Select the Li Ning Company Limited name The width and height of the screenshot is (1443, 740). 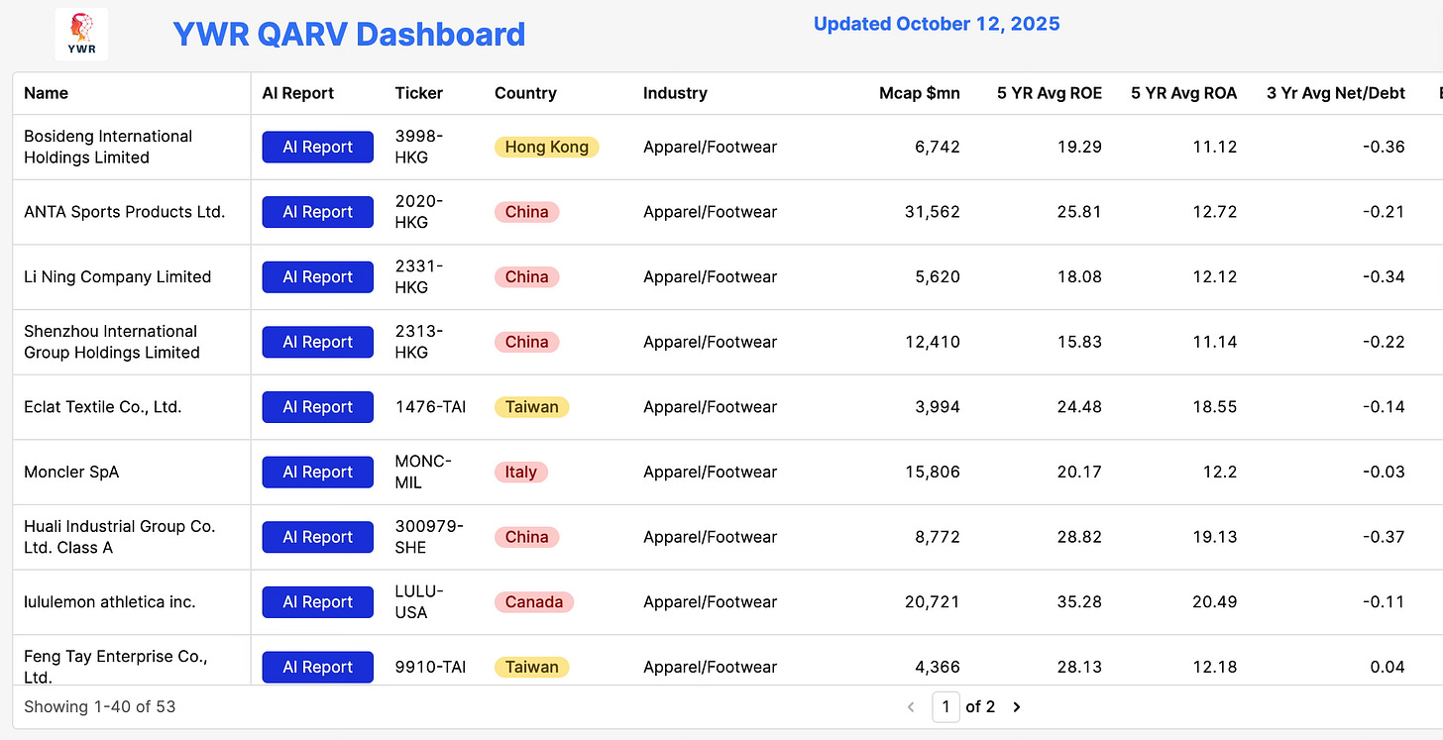[118, 276]
